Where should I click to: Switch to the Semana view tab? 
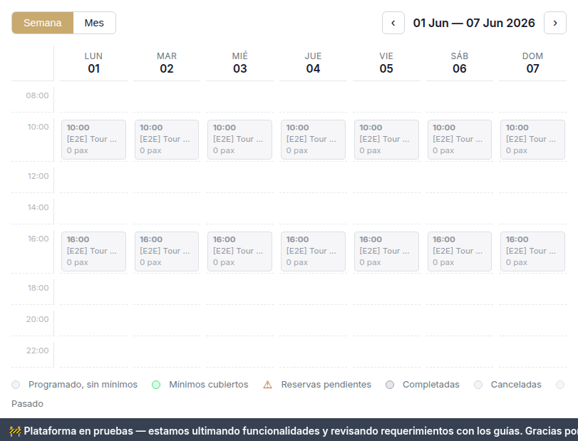click(43, 23)
